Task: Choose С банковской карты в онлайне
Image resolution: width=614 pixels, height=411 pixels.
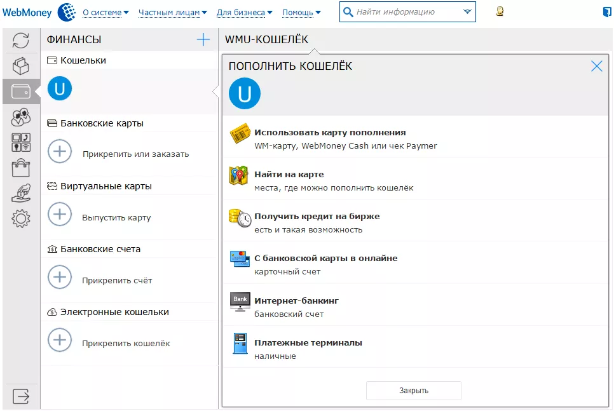Action: click(x=416, y=262)
